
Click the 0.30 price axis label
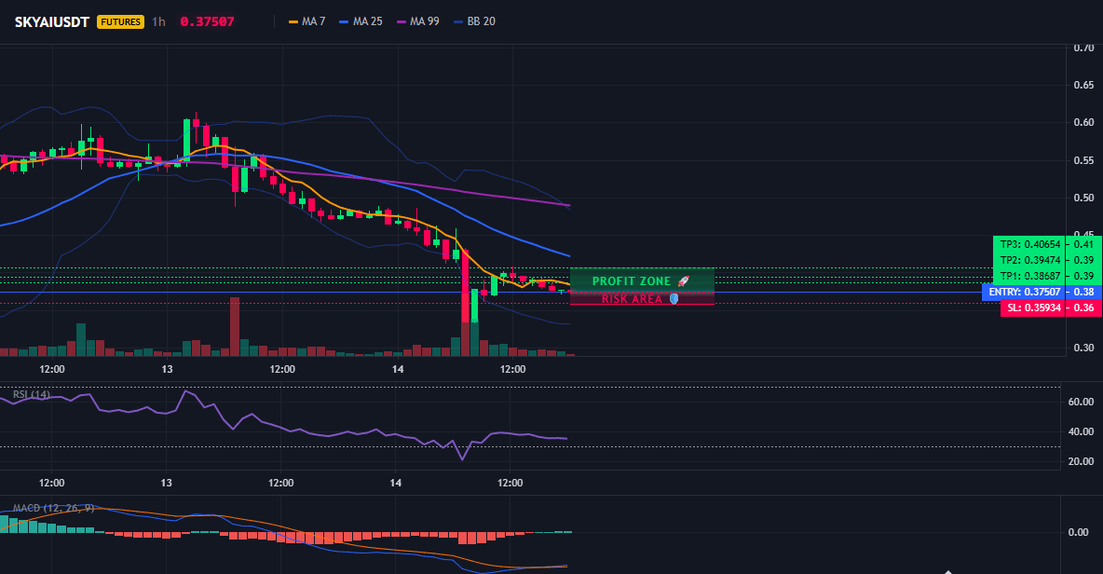[x=1083, y=348]
